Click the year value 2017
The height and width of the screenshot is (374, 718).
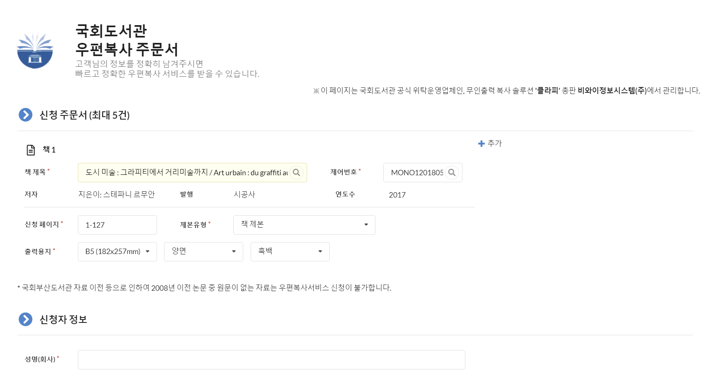(x=397, y=195)
